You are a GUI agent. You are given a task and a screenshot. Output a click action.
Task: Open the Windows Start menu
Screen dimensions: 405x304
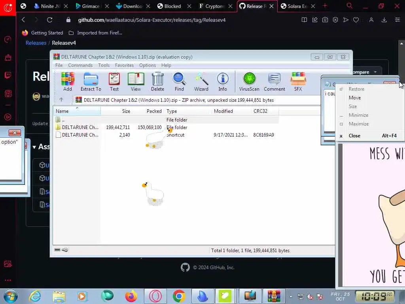11,296
